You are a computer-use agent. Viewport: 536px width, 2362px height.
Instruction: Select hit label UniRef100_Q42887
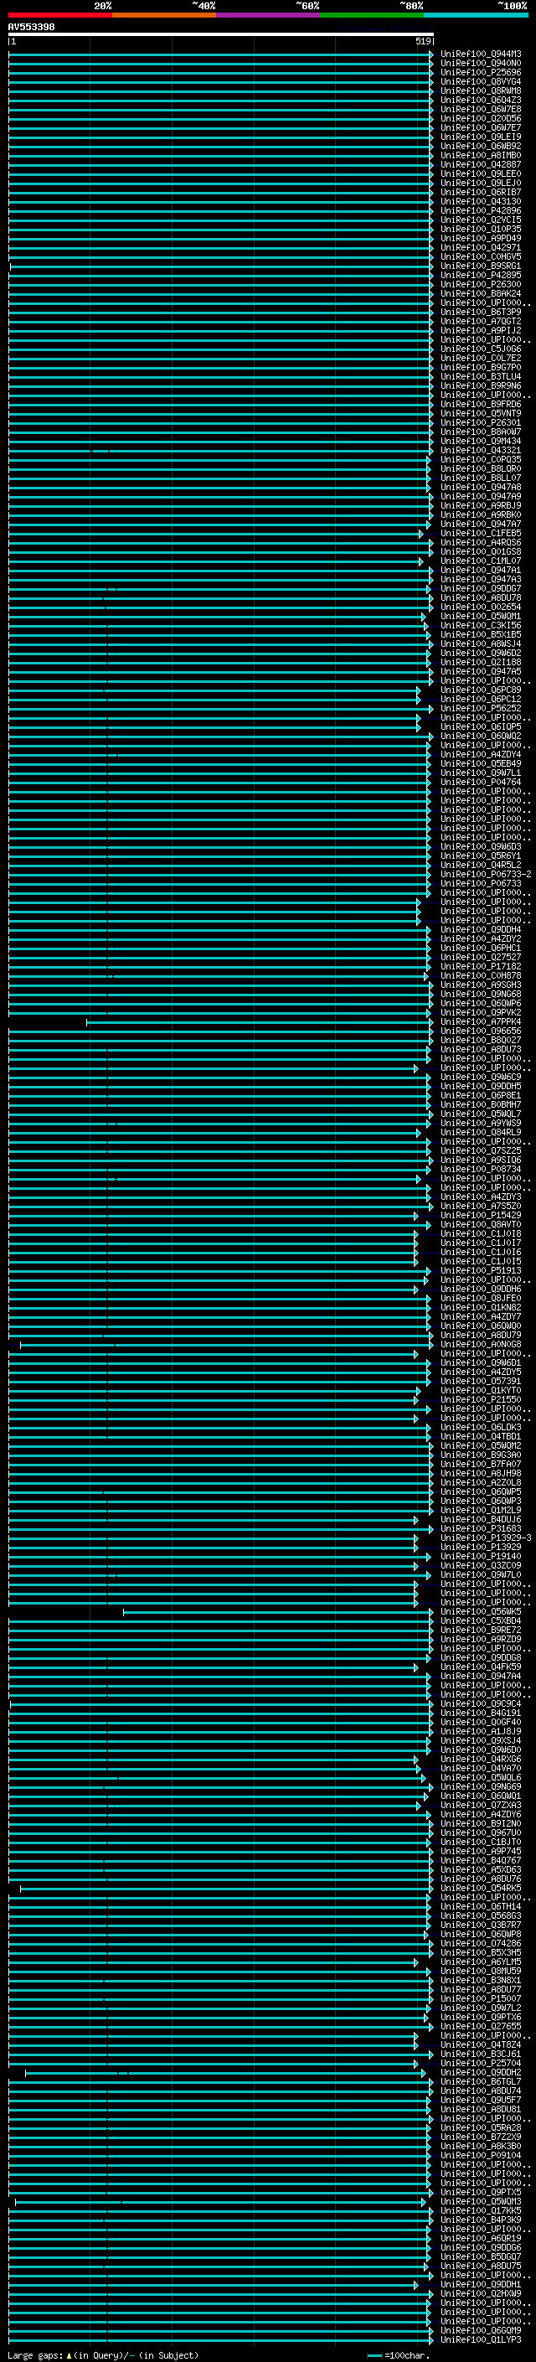[481, 165]
